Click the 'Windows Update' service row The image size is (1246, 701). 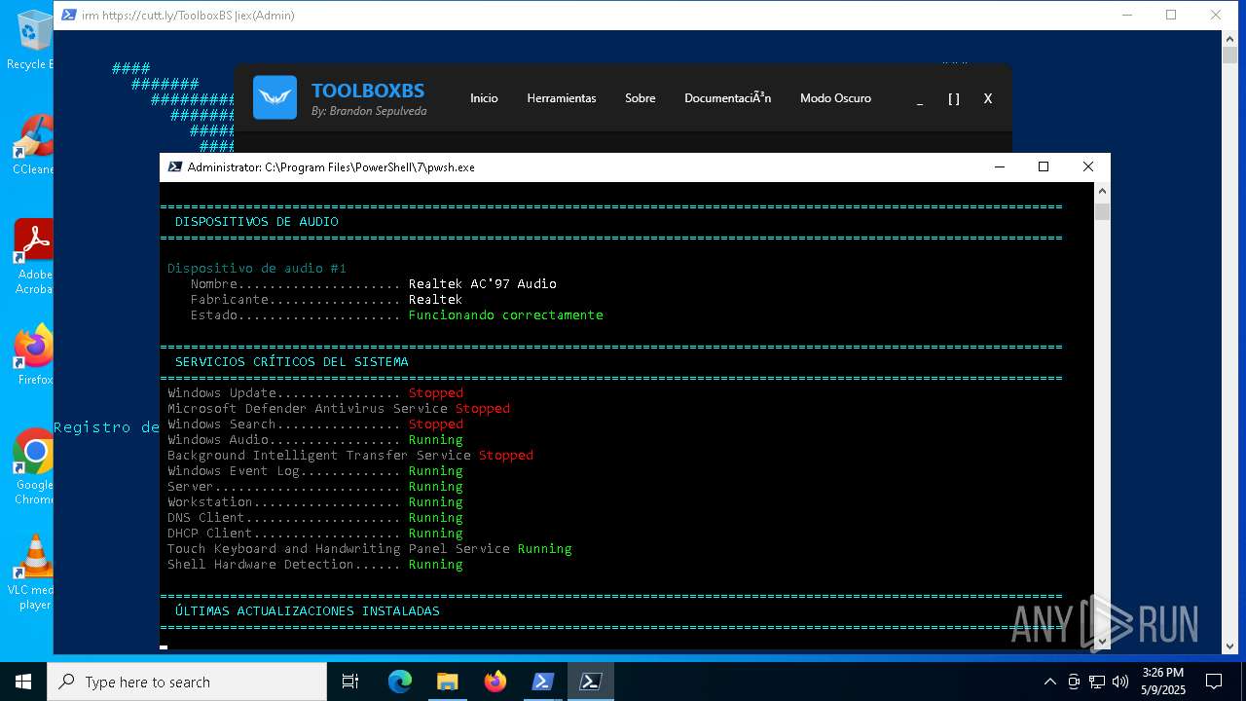[x=315, y=392]
